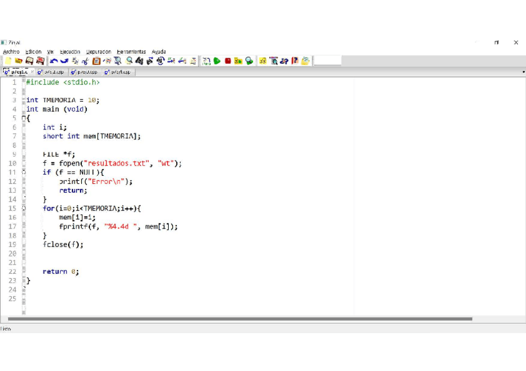This screenshot has width=526, height=371.
Task: Click the Undo arrow icon
Action: 54,61
